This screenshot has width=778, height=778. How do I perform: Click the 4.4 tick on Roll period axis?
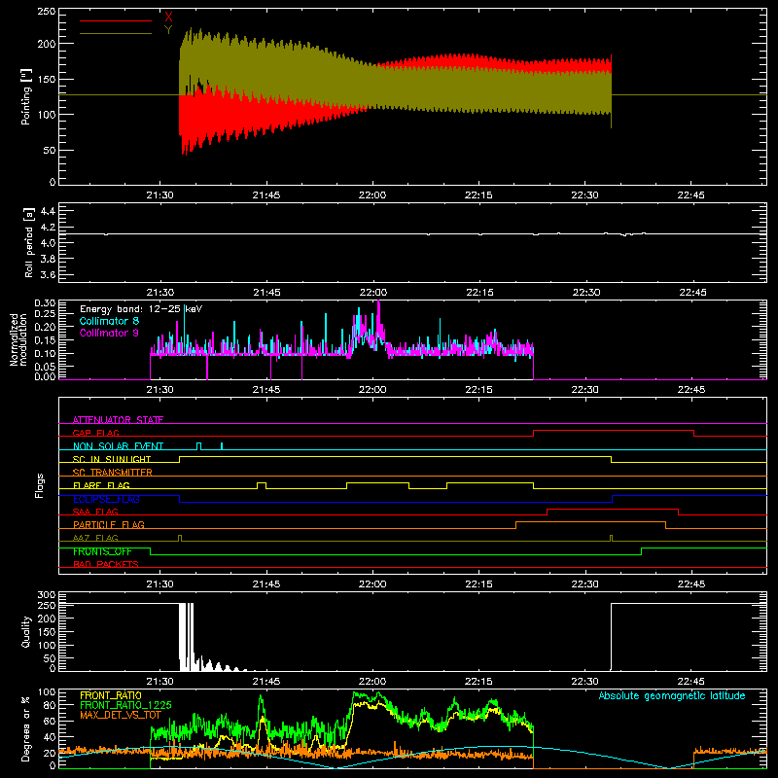pos(47,211)
